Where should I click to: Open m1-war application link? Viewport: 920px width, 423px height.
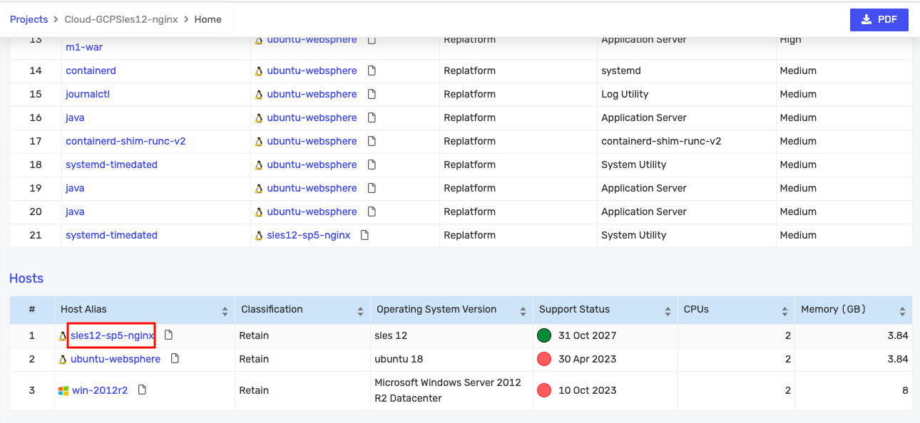click(84, 46)
